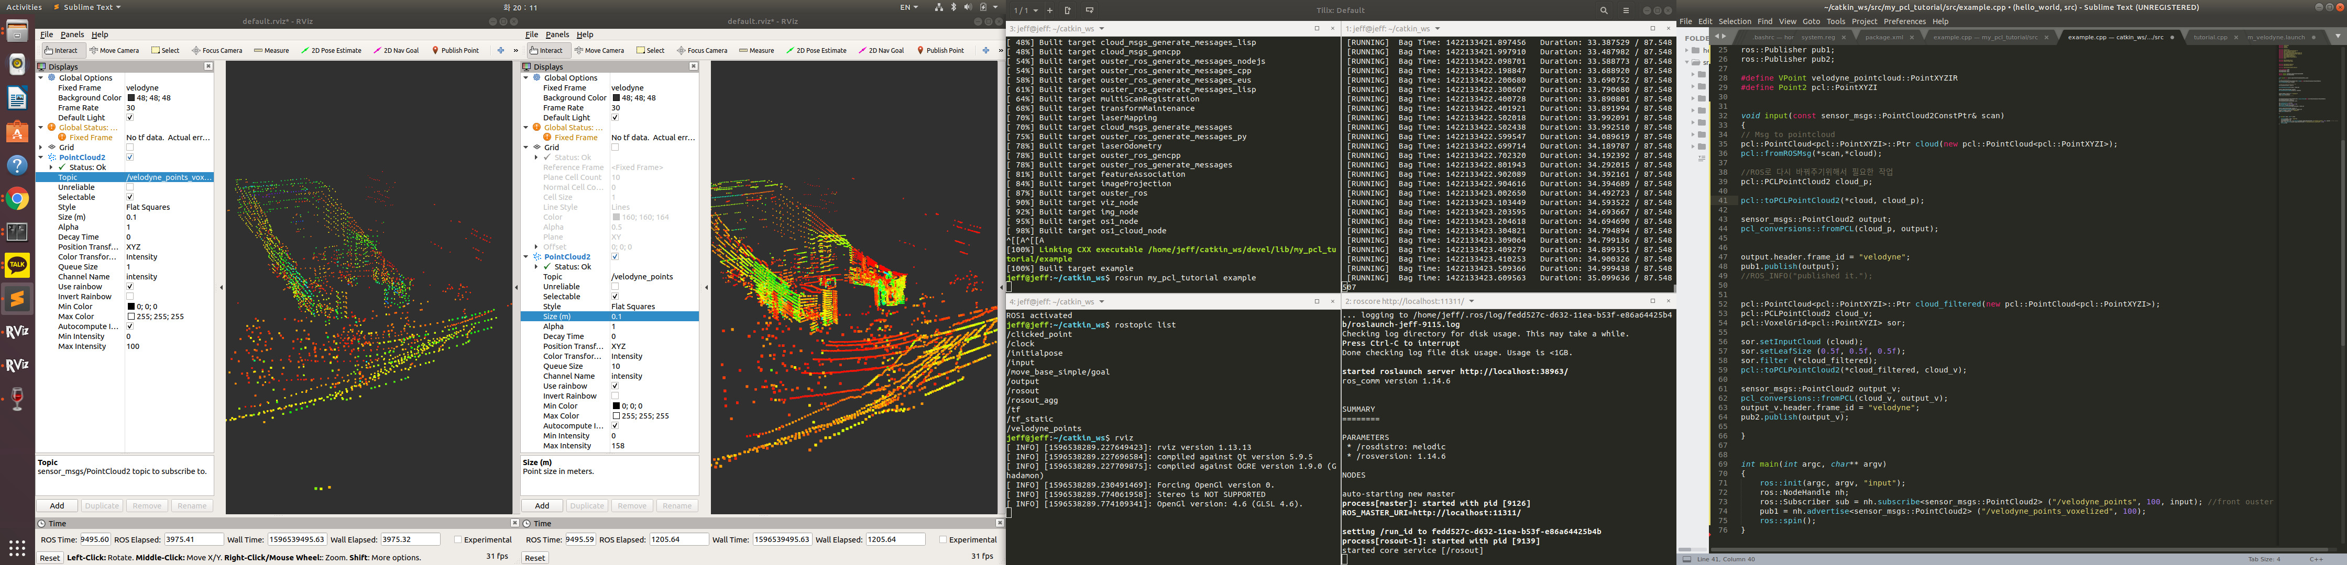Select Measure tool in right RViz window
2347x565 pixels.
pos(756,50)
